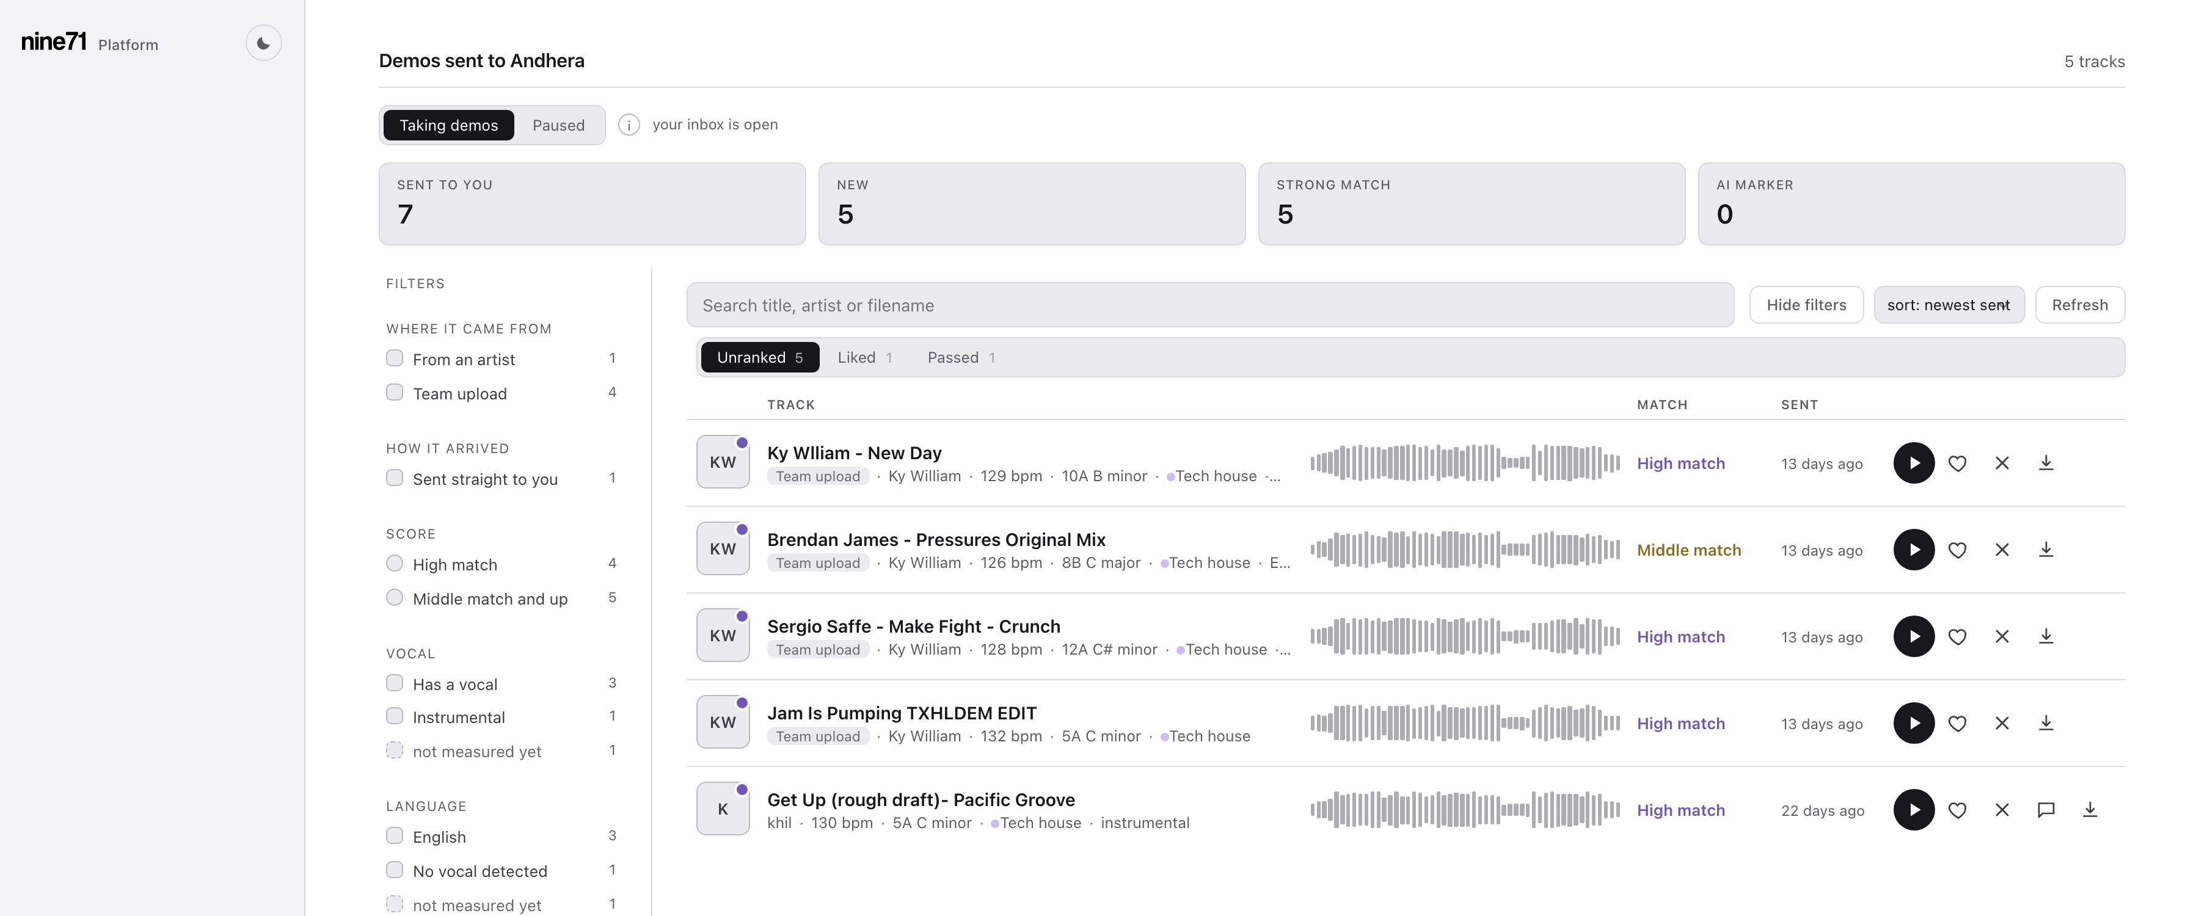Check the From an artist filter
Screen dimensions: 2199x916
(395, 358)
